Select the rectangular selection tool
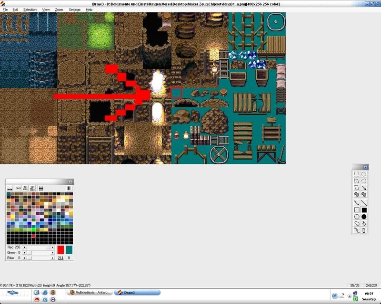 356,174
